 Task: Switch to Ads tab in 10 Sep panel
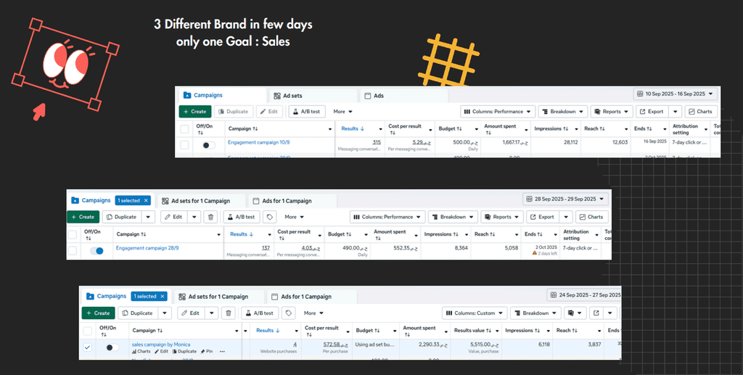pos(403,96)
